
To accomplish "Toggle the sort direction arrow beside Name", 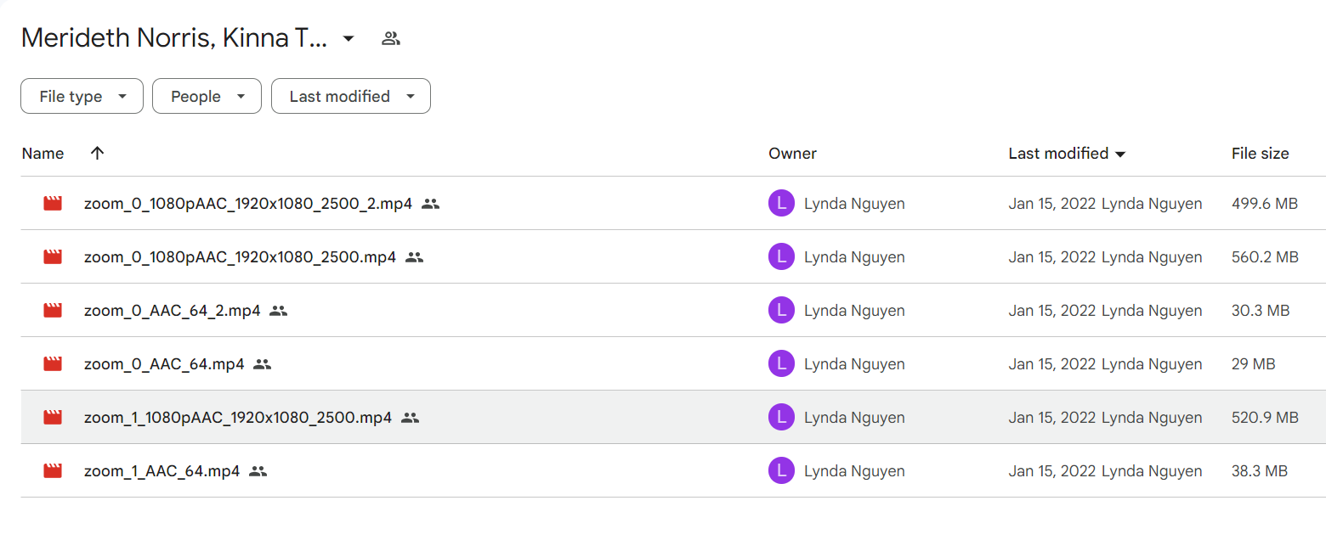I will click(x=97, y=154).
